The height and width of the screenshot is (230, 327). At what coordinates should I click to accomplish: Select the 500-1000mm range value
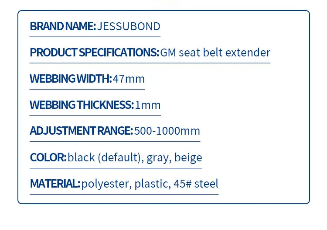(x=167, y=131)
